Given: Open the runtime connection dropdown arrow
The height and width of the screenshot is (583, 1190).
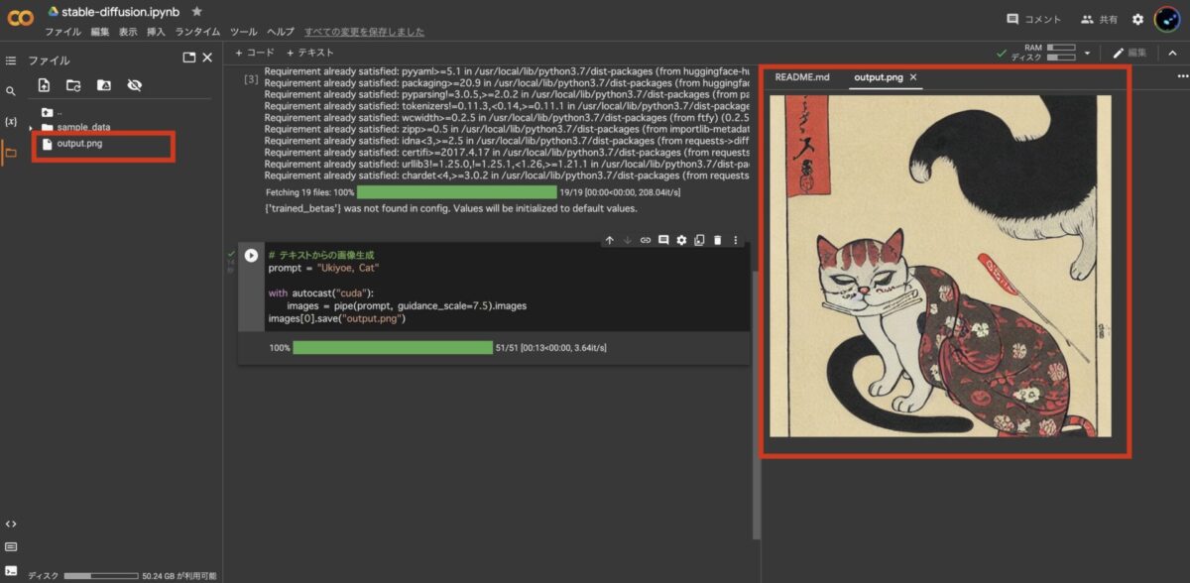Looking at the screenshot, I should pyautogui.click(x=1088, y=53).
